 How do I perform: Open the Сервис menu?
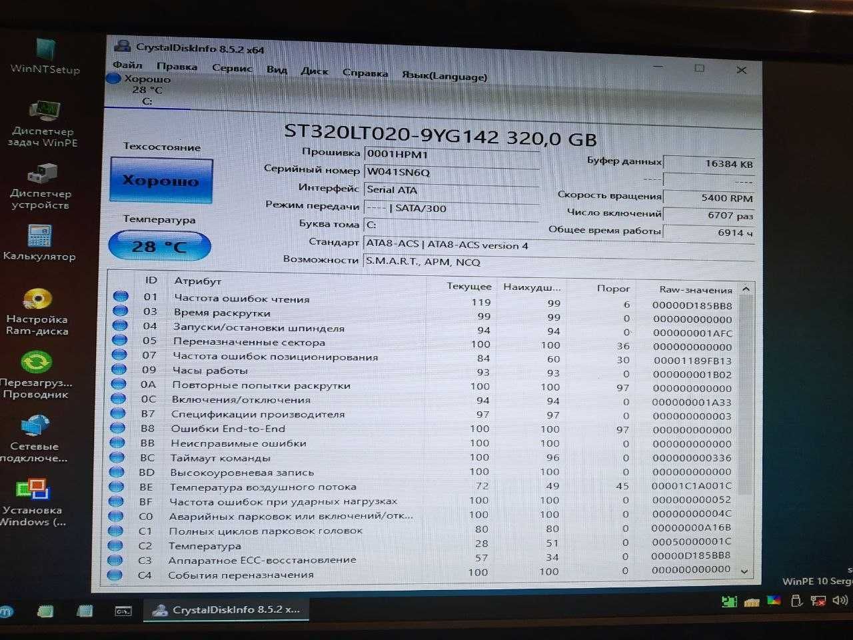click(x=232, y=68)
